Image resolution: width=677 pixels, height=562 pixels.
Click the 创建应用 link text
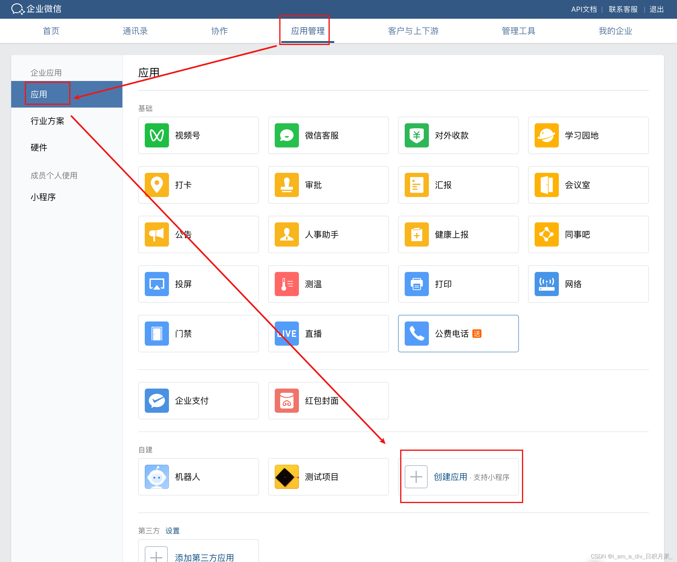450,476
